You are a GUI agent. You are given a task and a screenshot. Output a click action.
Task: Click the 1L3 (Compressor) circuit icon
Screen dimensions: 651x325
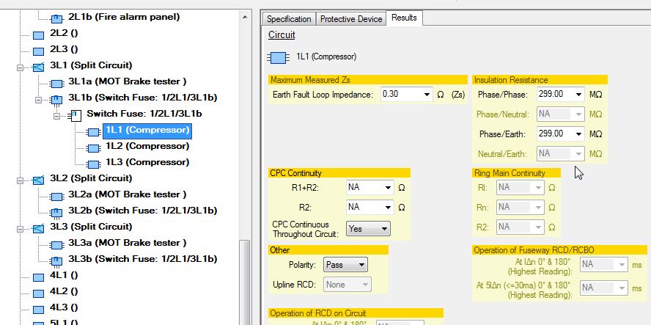tap(94, 164)
